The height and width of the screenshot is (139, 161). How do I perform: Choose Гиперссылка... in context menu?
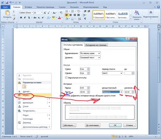[34, 111]
